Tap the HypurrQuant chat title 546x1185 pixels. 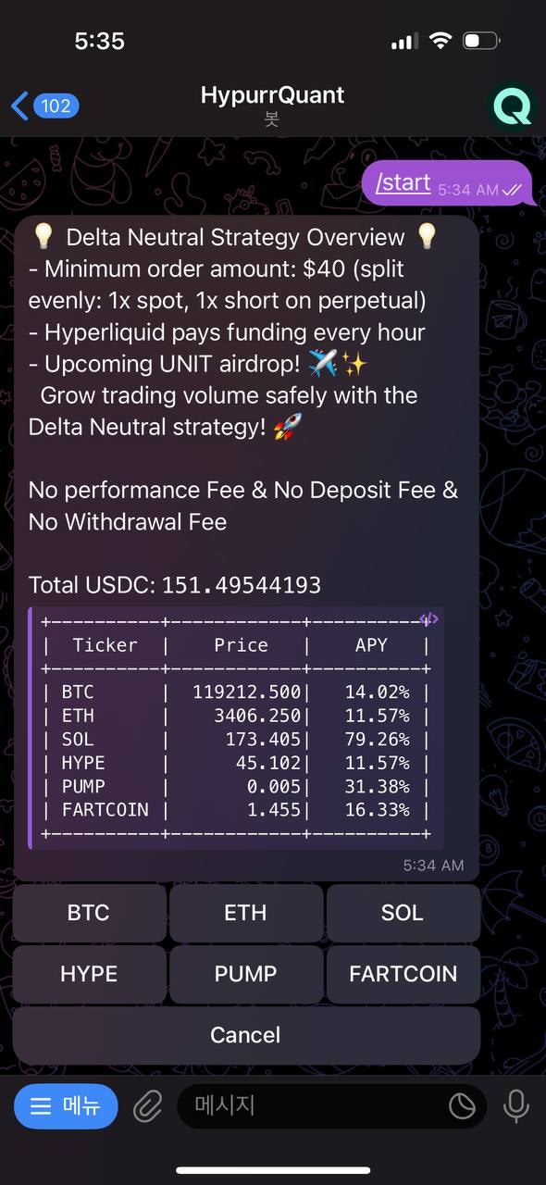coord(272,94)
